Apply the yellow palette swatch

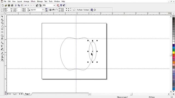click(x=174, y=53)
